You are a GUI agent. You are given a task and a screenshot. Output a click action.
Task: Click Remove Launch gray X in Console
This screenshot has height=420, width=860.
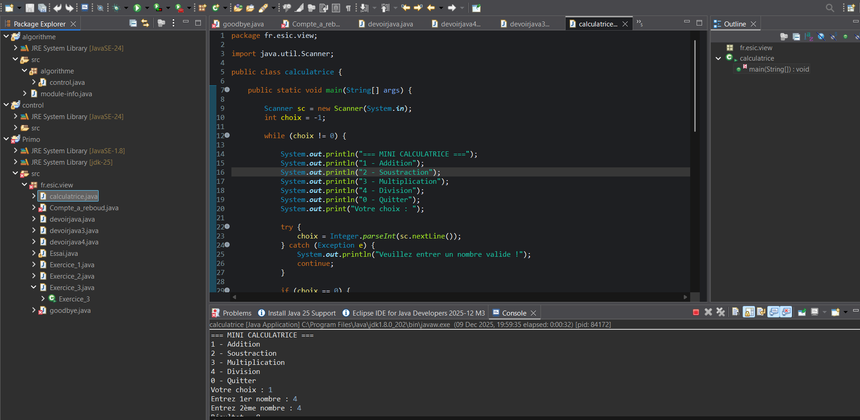(x=708, y=312)
